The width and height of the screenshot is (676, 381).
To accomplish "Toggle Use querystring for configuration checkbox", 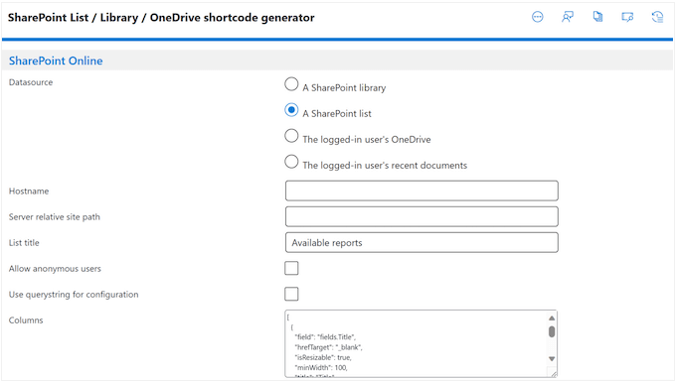I will tap(291, 294).
